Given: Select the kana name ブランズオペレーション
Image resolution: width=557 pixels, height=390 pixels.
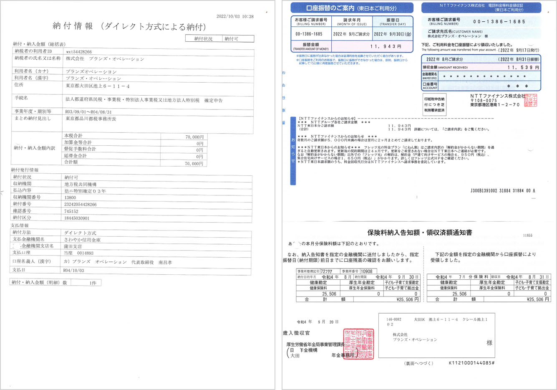Looking at the screenshot, I should coord(91,71).
